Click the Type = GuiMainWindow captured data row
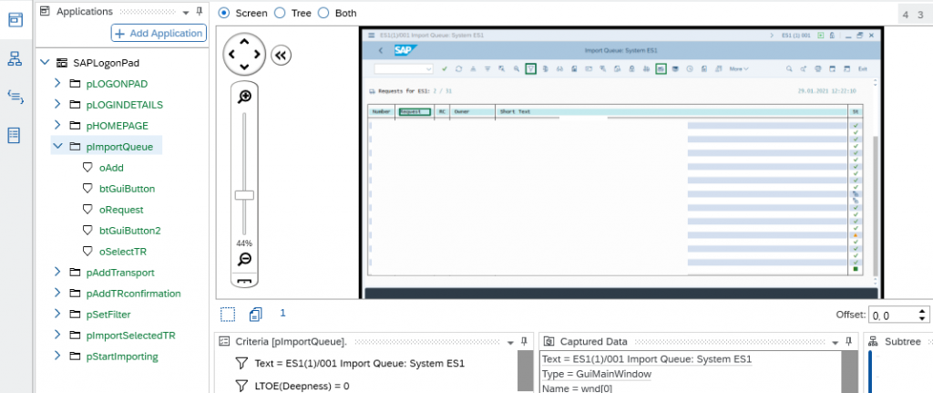Screen dimensions: 933x393 [597, 374]
